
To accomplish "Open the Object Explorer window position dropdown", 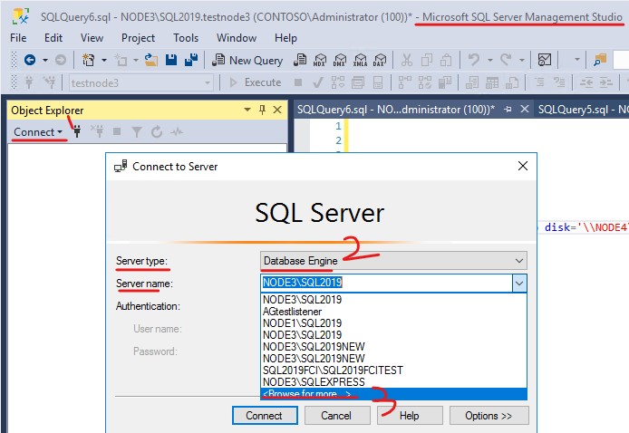I will (247, 110).
